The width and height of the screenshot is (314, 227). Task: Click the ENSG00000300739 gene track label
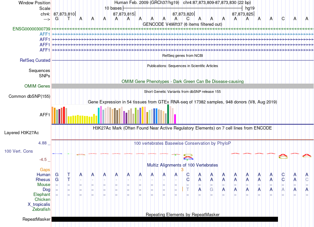31,29
